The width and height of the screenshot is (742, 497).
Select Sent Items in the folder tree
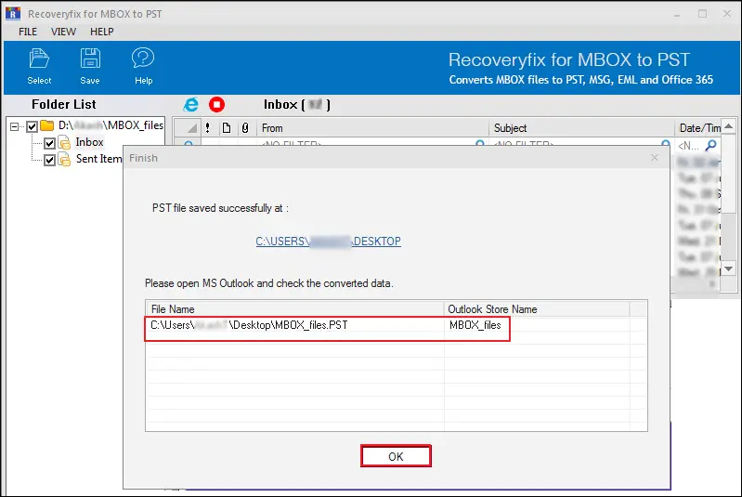(98, 159)
